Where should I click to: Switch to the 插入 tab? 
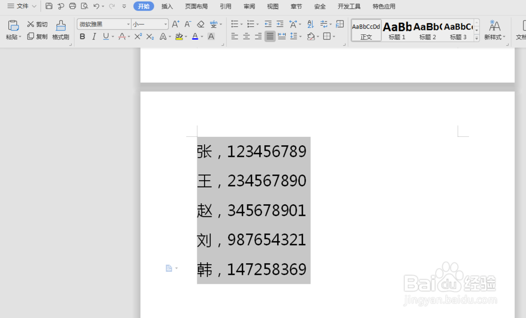tap(167, 6)
